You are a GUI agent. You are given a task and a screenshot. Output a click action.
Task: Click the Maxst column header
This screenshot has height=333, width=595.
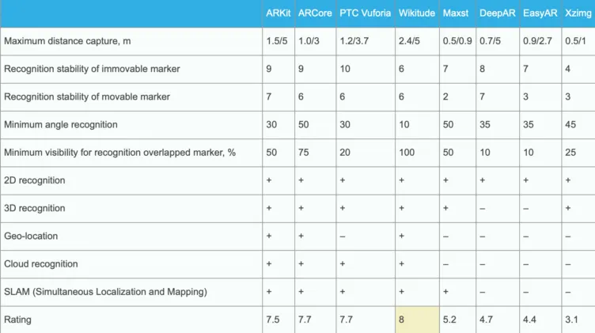(x=456, y=13)
